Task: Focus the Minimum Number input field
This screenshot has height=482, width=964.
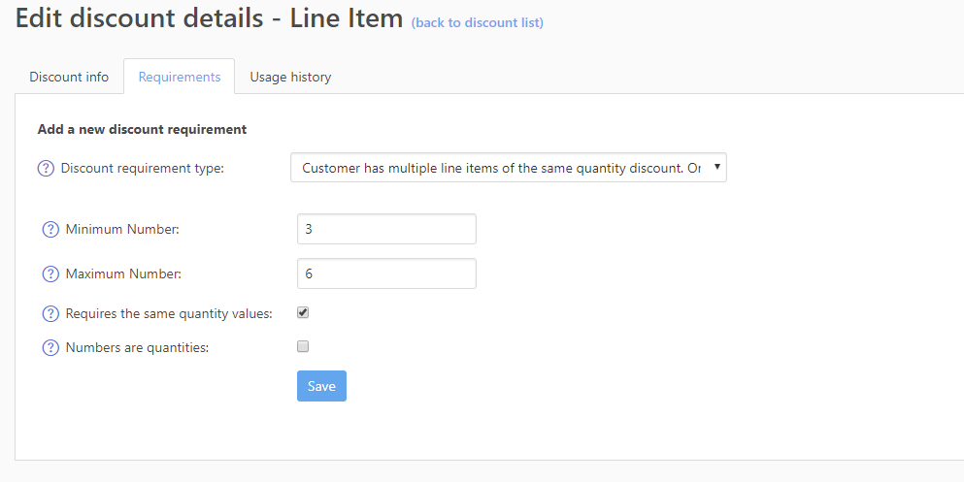Action: (386, 229)
